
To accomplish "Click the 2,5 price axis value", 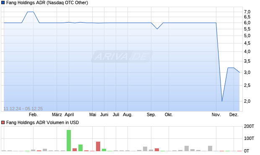I will pos(247,85).
